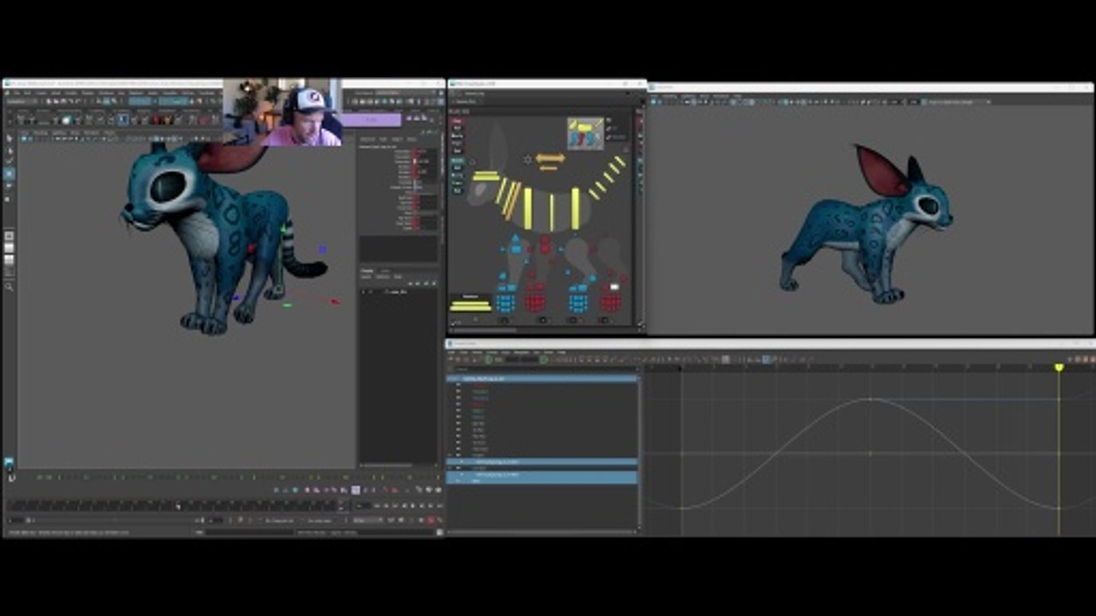Select the topmost yellow tail bar in picker

coord(620,161)
